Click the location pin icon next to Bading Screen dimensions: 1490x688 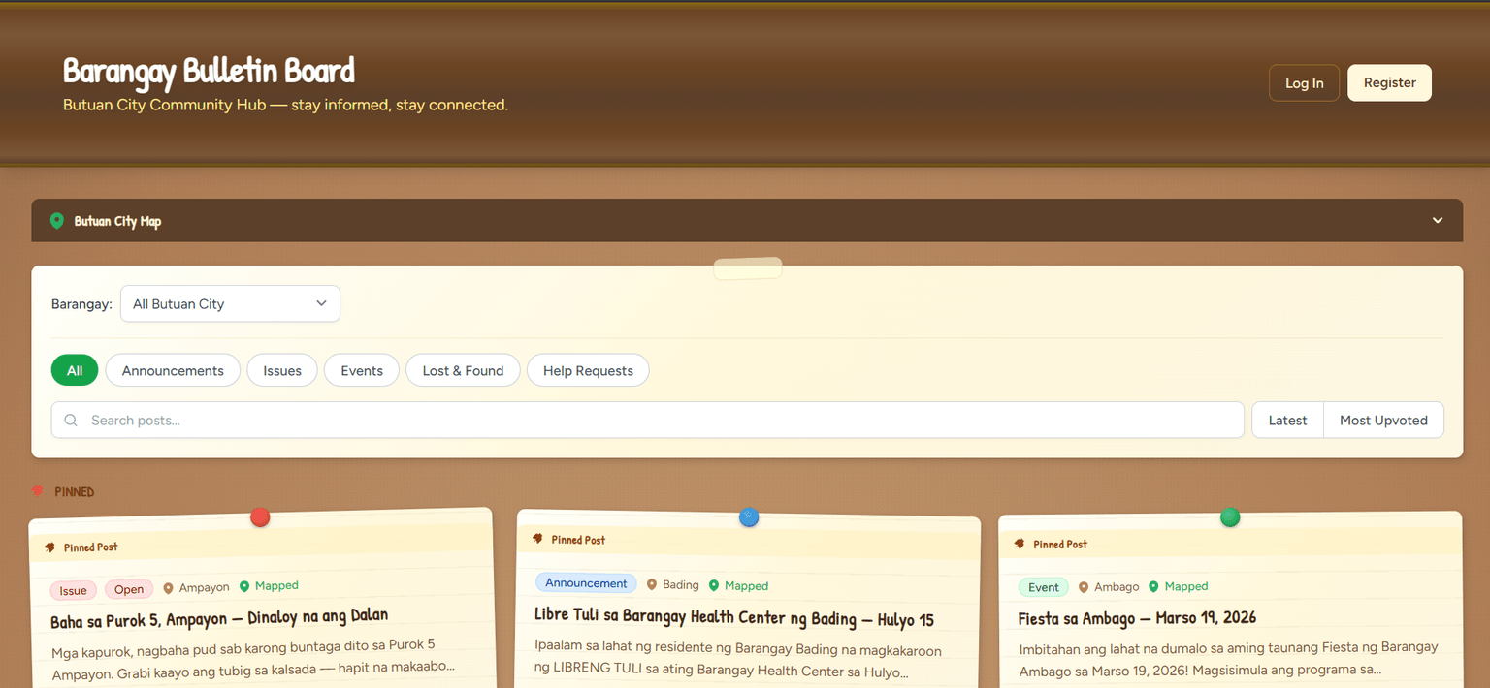[x=652, y=585]
